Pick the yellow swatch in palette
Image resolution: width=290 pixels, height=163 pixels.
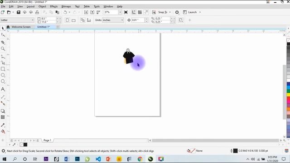(x=288, y=95)
